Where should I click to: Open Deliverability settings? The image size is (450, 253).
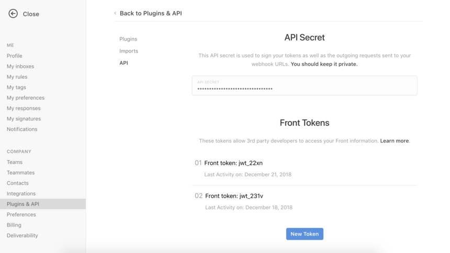[x=22, y=235]
